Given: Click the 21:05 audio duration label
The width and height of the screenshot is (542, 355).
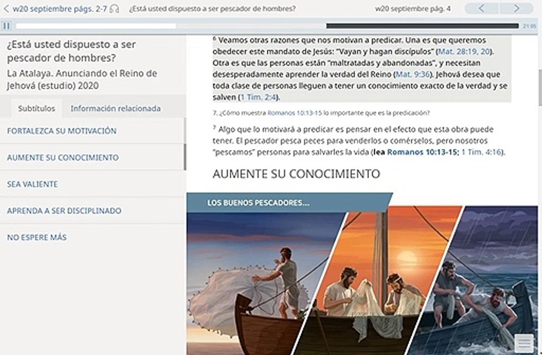Looking at the screenshot, I should click(x=530, y=26).
